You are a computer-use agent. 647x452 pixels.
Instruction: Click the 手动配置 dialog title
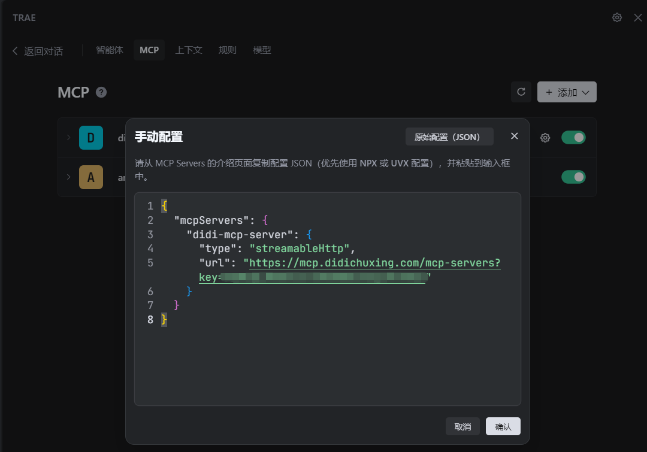click(159, 136)
